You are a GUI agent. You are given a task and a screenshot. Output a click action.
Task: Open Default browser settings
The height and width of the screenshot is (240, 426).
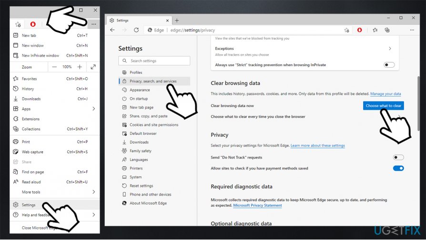(154, 133)
